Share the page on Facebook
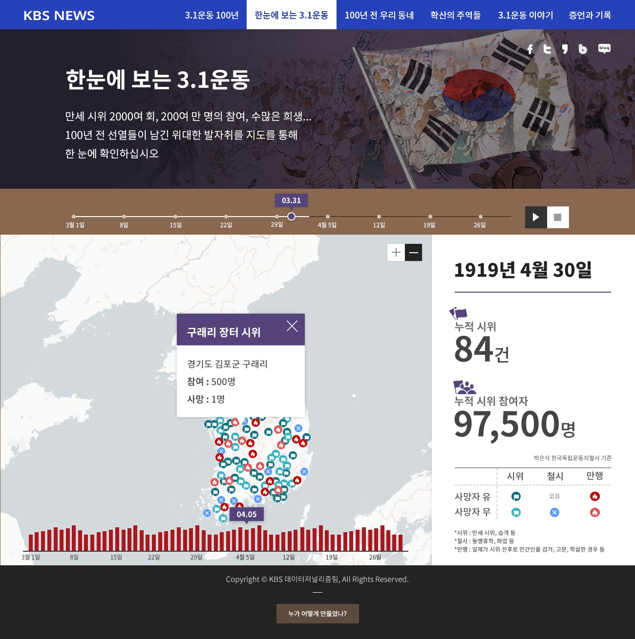 click(530, 49)
